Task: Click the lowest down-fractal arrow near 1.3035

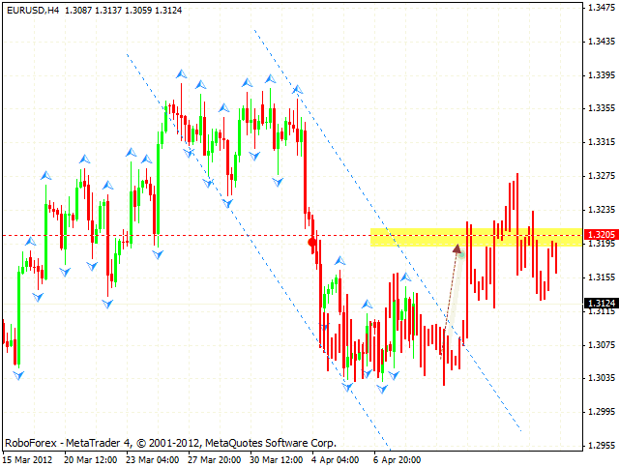Action: (382, 390)
